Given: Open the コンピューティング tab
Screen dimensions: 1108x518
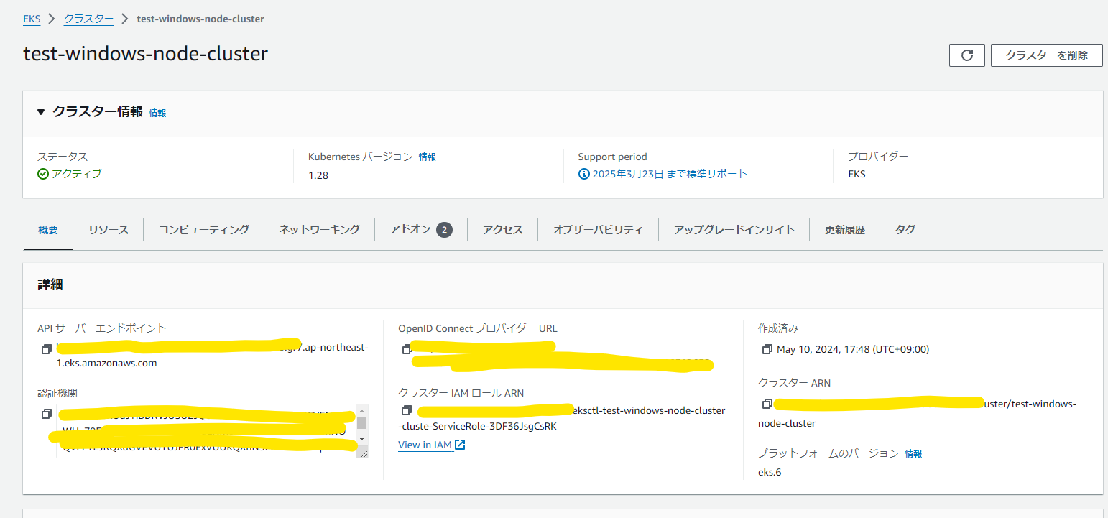Looking at the screenshot, I should pyautogui.click(x=204, y=230).
